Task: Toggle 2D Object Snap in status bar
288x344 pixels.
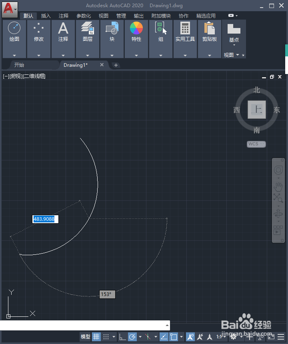Action: [174, 336]
